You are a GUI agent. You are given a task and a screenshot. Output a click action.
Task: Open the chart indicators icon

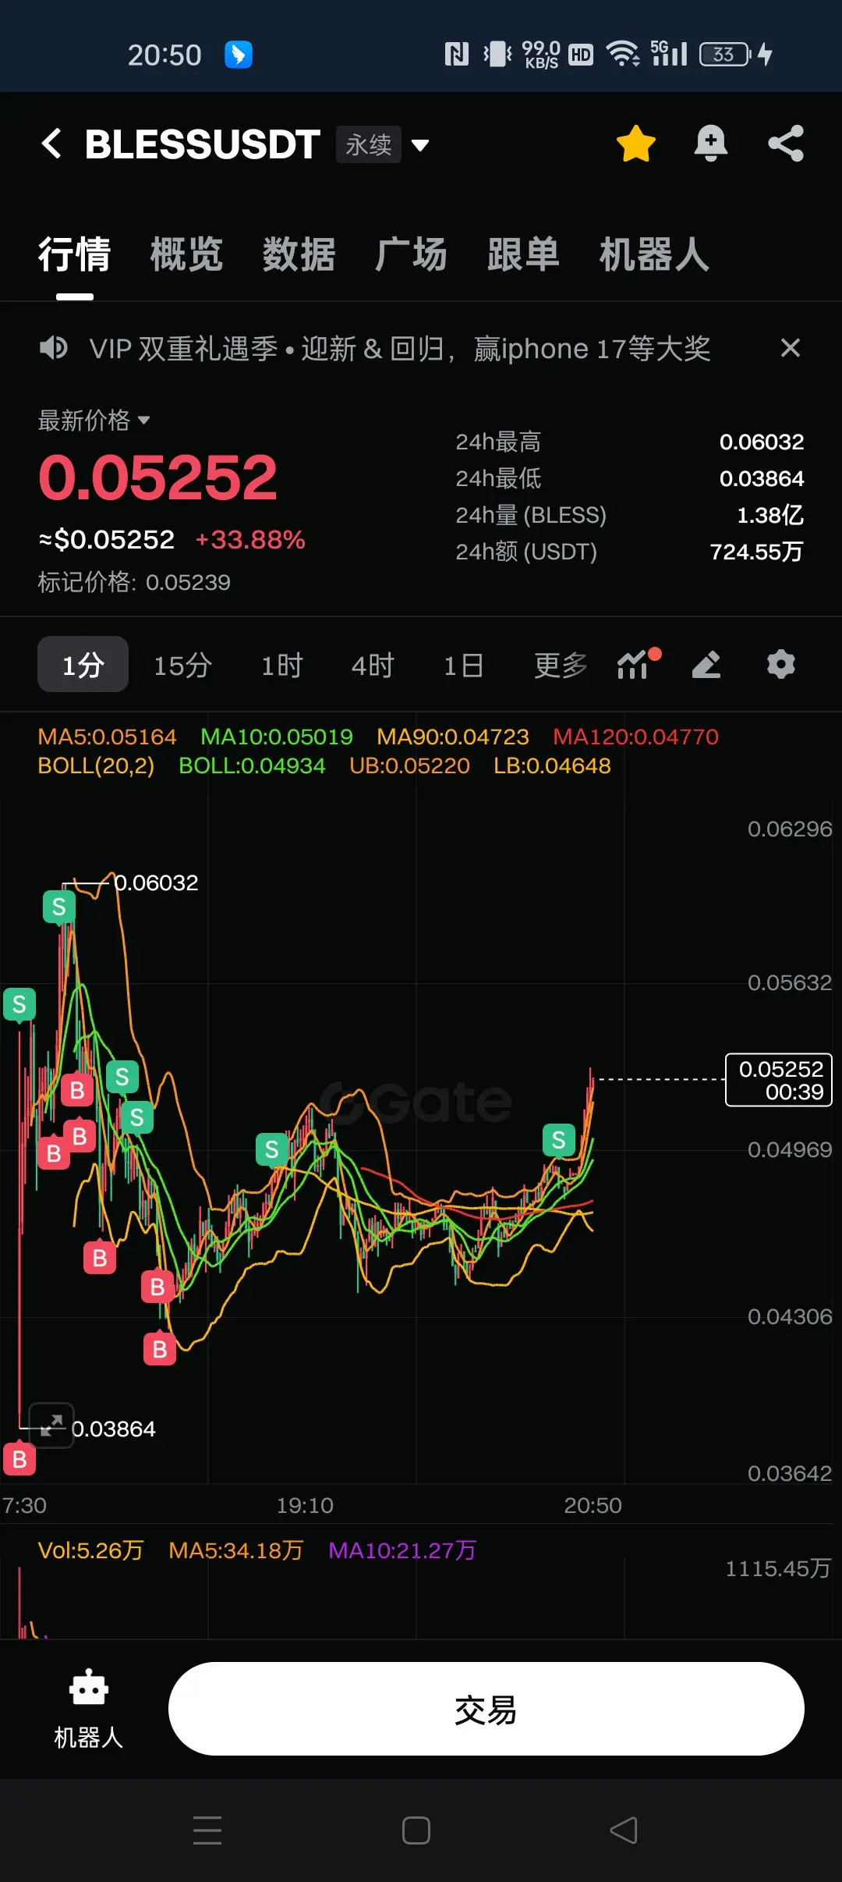coord(637,664)
